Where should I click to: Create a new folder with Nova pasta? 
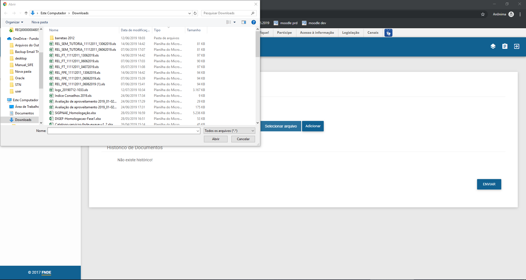[x=40, y=22]
